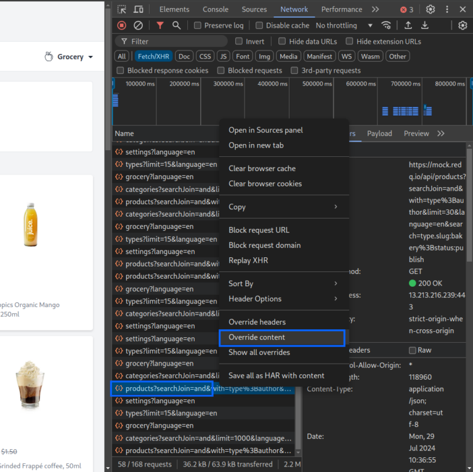Click inside the Filter text field

171,41
